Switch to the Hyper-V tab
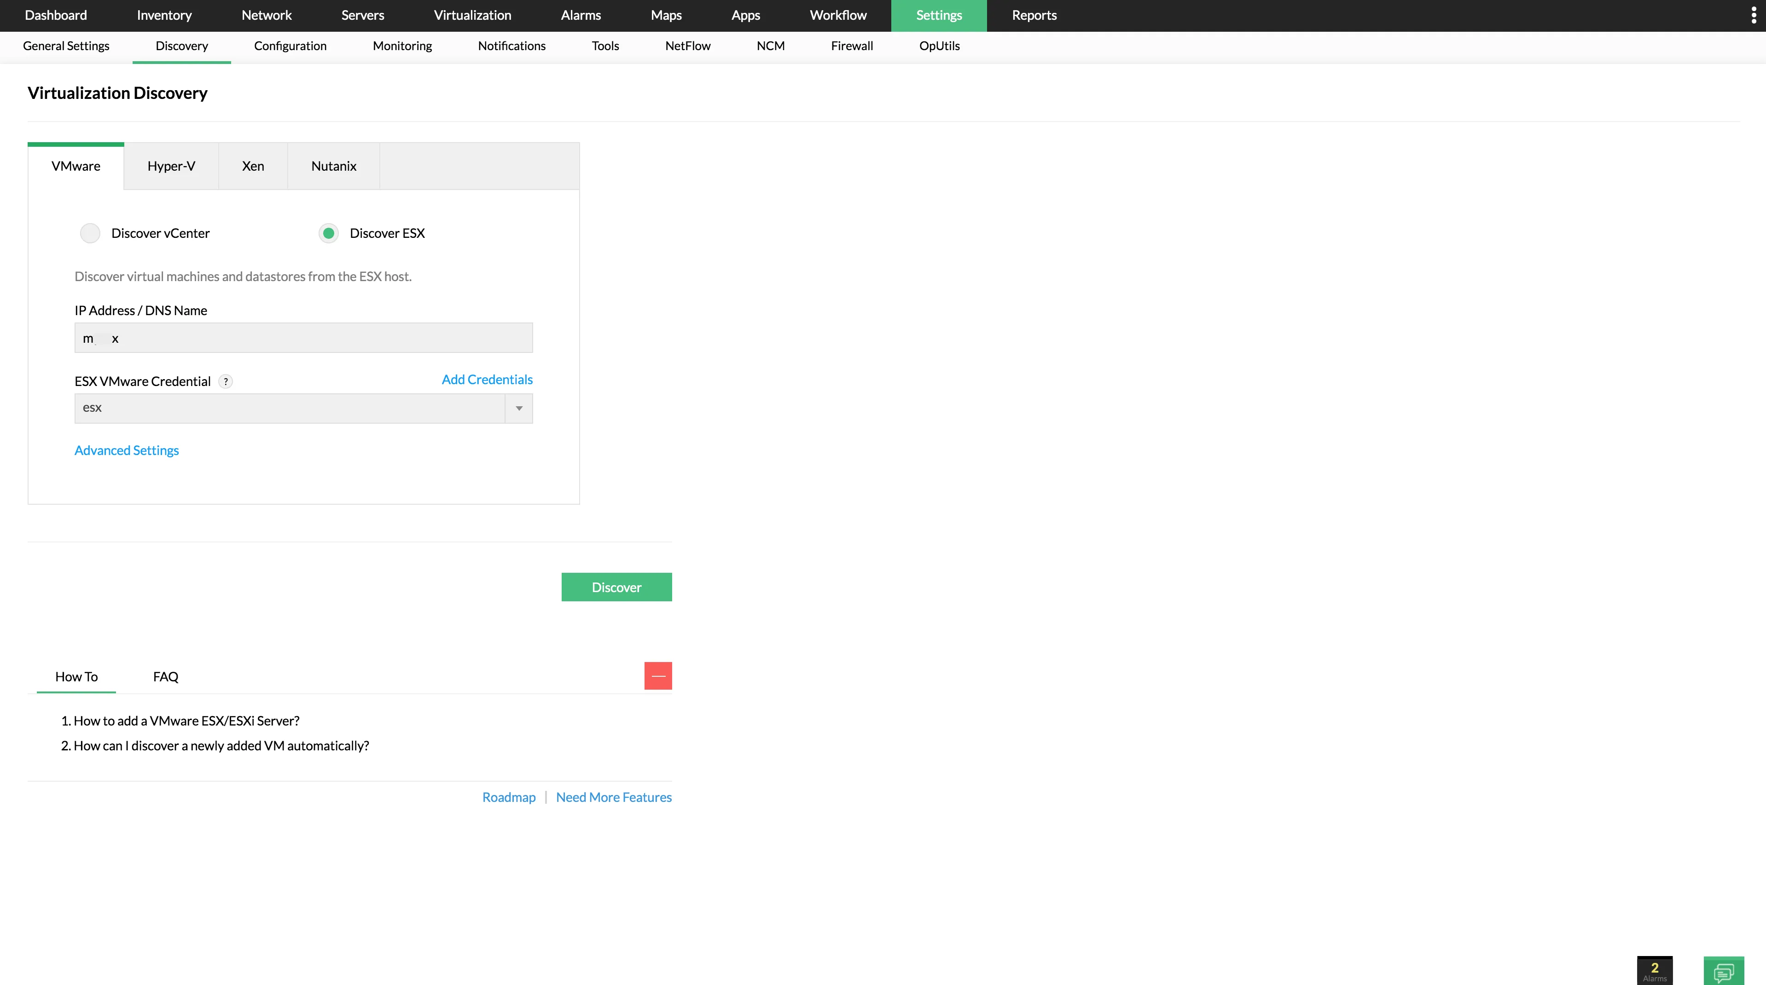Image resolution: width=1766 pixels, height=985 pixels. coord(171,166)
